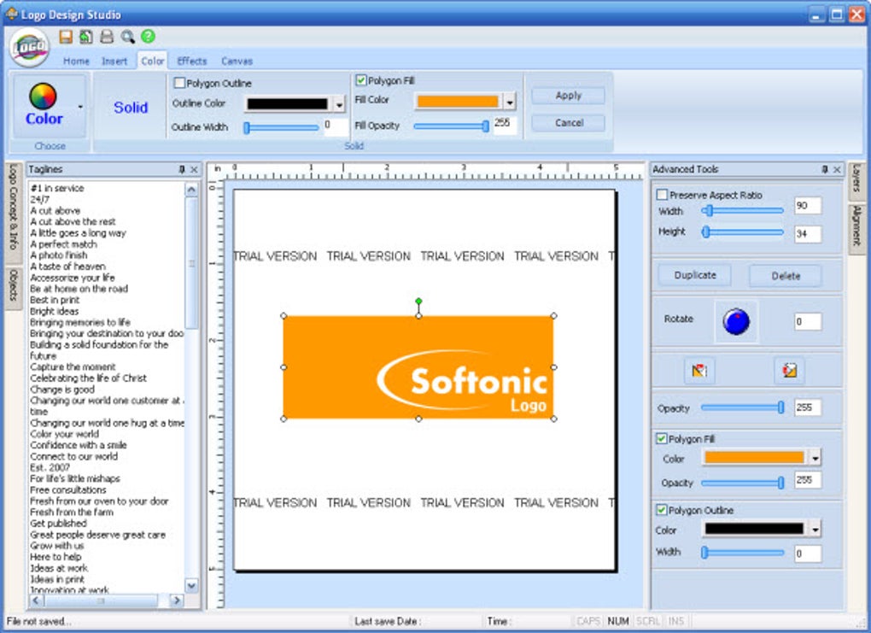Viewport: 871px width, 633px height.
Task: Click Taglines list scroll down arrow
Action: [191, 585]
